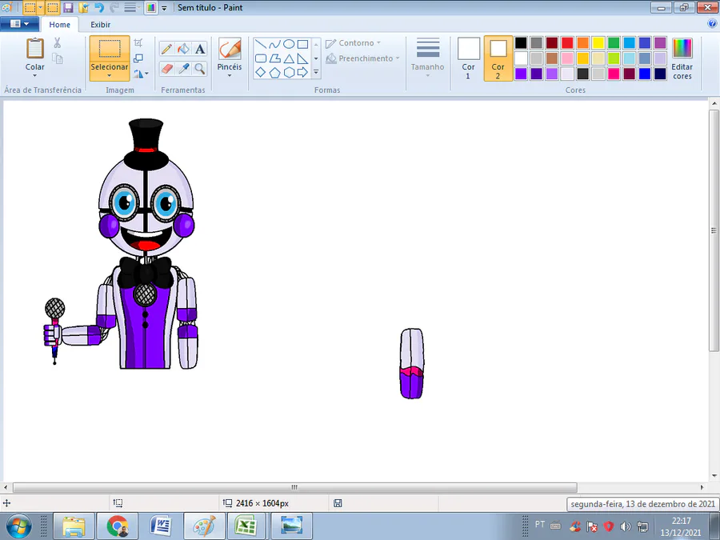Pick the red color swatch
Image resolution: width=720 pixels, height=540 pixels.
coord(567,42)
